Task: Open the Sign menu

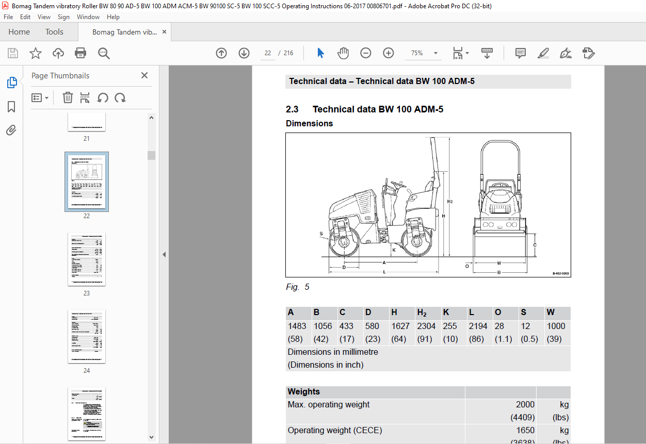Action: (x=63, y=17)
